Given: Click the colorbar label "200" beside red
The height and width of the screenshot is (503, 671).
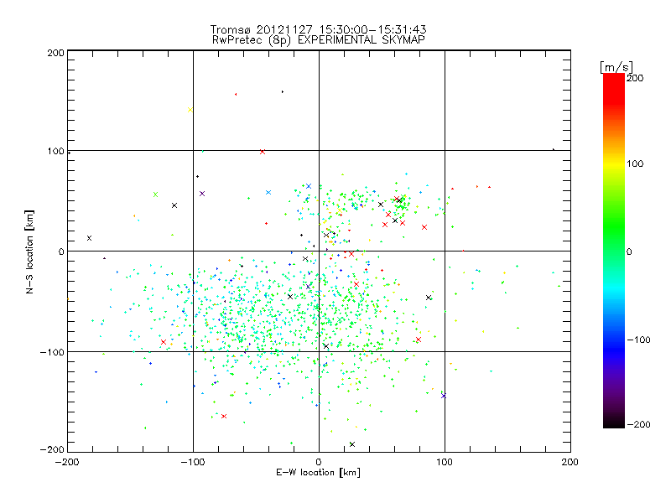Looking at the screenshot, I should (x=635, y=78).
